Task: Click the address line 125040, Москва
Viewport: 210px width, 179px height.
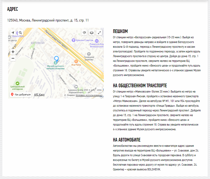Action: point(48,20)
